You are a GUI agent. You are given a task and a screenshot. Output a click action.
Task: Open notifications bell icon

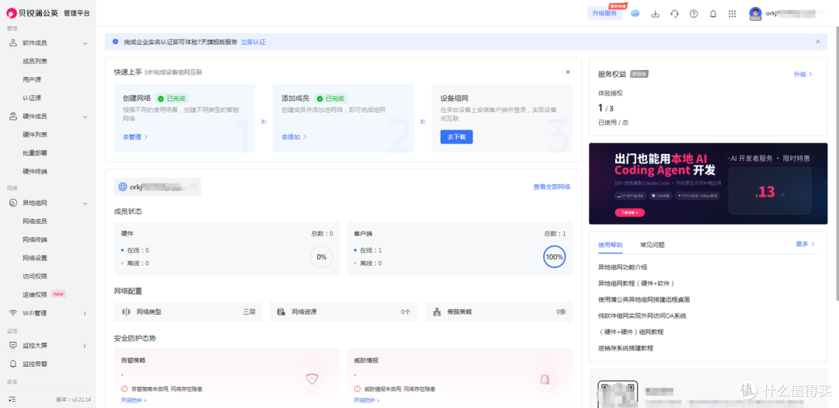pyautogui.click(x=712, y=14)
